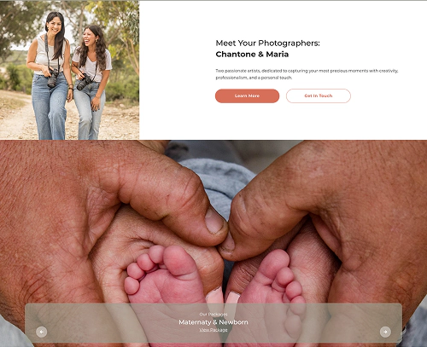Follow the View Package link
This screenshot has width=427, height=347.
pyautogui.click(x=213, y=330)
